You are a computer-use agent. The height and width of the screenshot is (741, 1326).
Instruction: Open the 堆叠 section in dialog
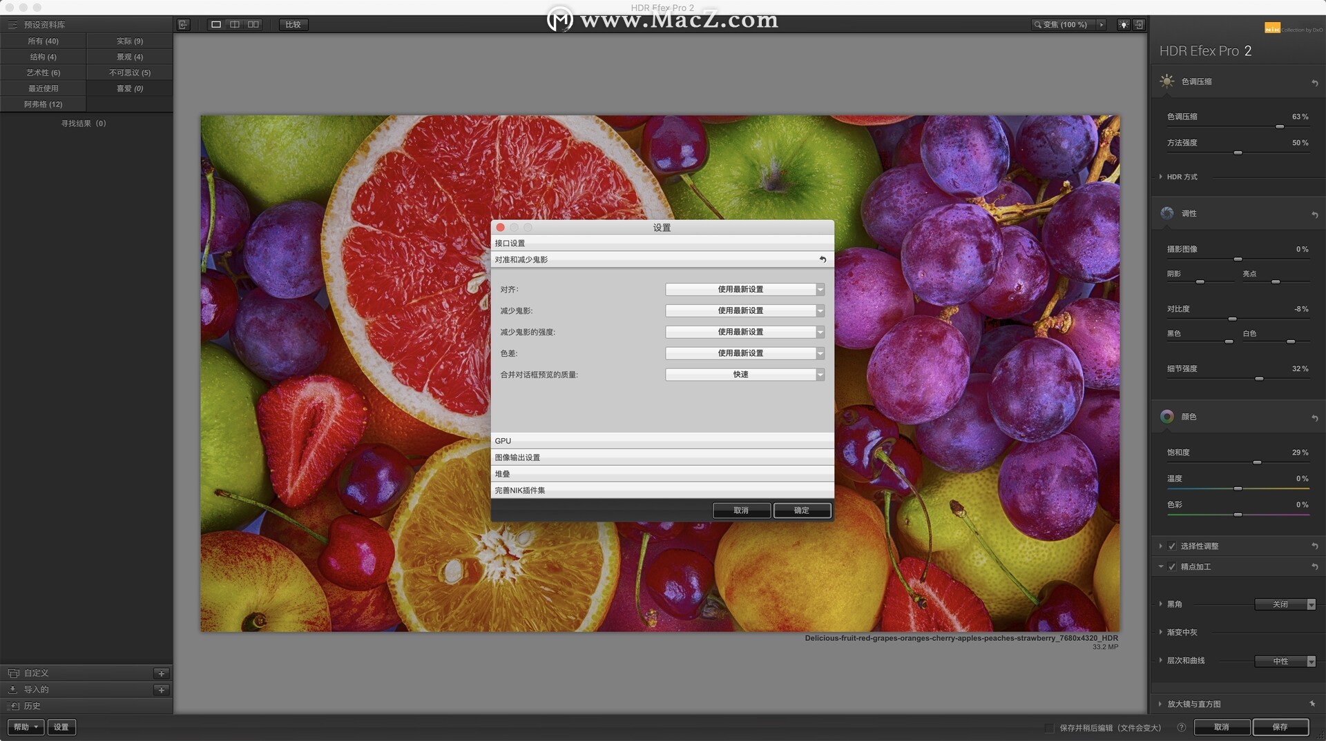(662, 474)
